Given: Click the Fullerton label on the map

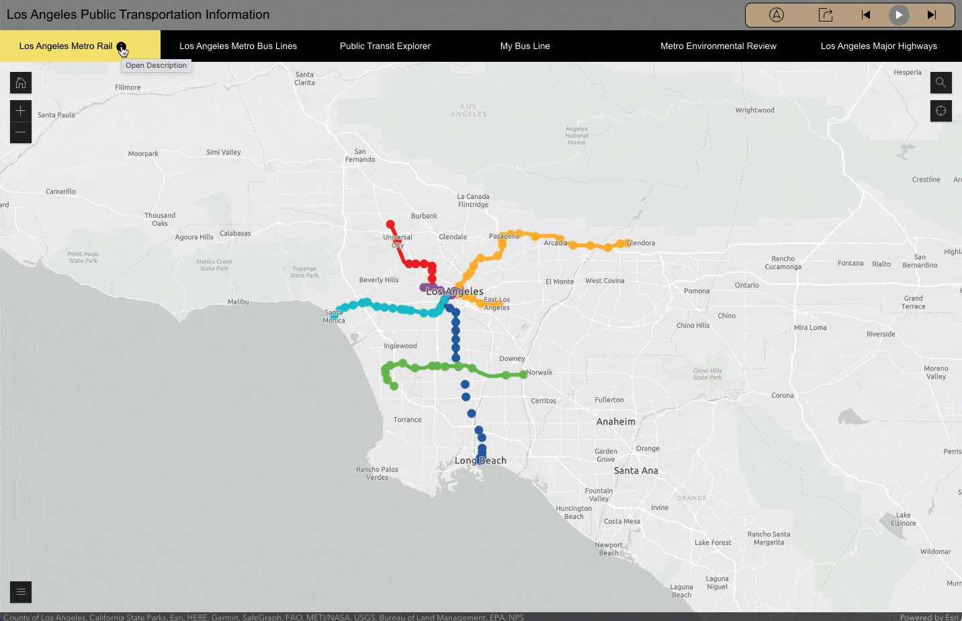Looking at the screenshot, I should coord(609,400).
